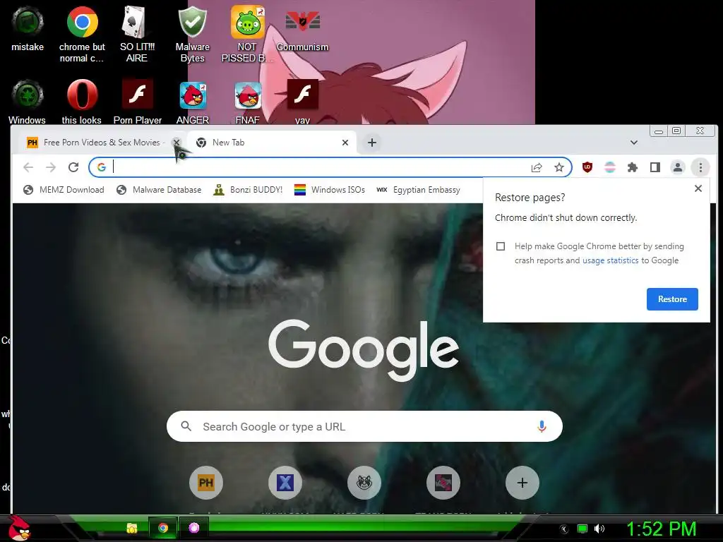This screenshot has height=542, width=723.
Task: Select the Chrome taskbar button
Action: tap(163, 528)
